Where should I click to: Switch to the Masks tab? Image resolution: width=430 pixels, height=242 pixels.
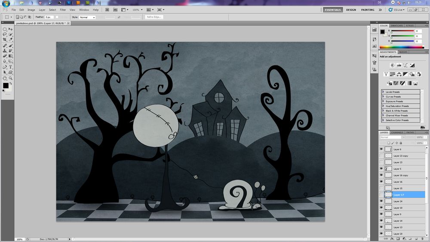tap(403, 52)
